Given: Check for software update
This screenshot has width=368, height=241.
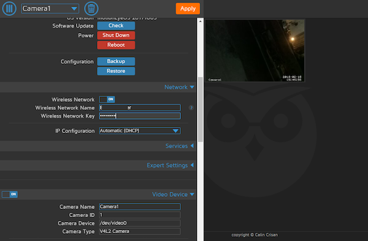Looking at the screenshot, I should point(116,26).
